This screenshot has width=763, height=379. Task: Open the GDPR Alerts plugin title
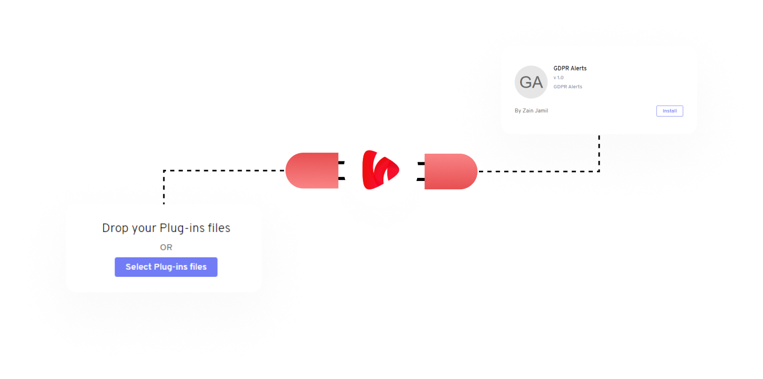(569, 68)
